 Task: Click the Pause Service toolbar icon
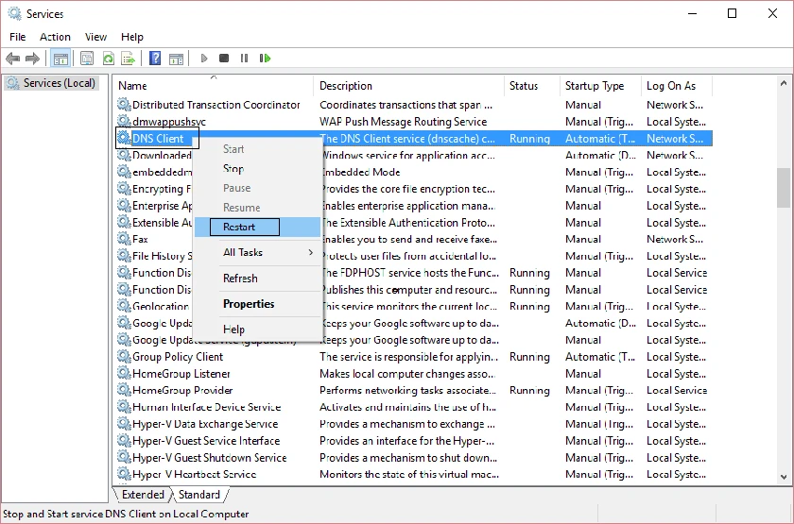tap(244, 59)
